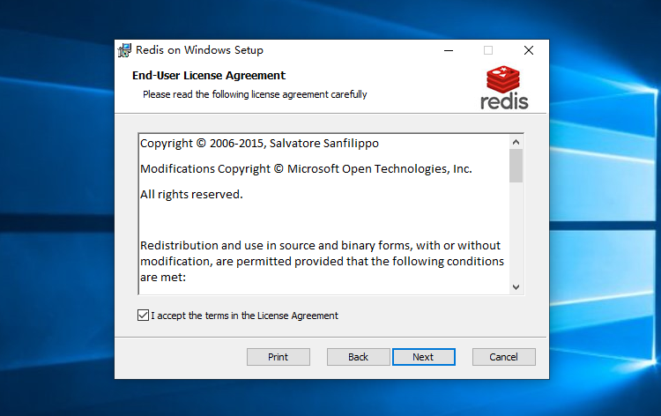Click the 'Redis on Windows Setup' title text
The image size is (661, 416).
pos(199,50)
